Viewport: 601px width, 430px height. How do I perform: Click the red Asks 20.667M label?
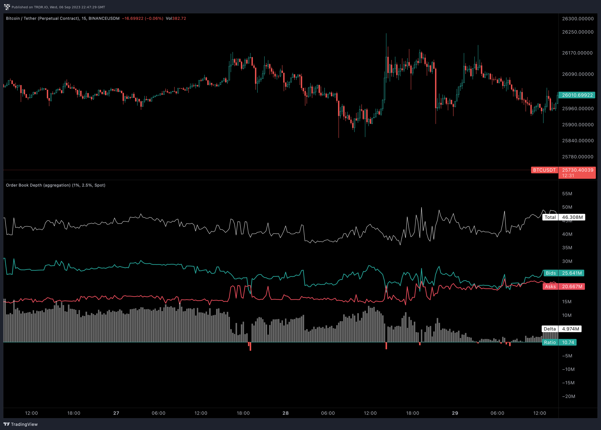coord(563,286)
